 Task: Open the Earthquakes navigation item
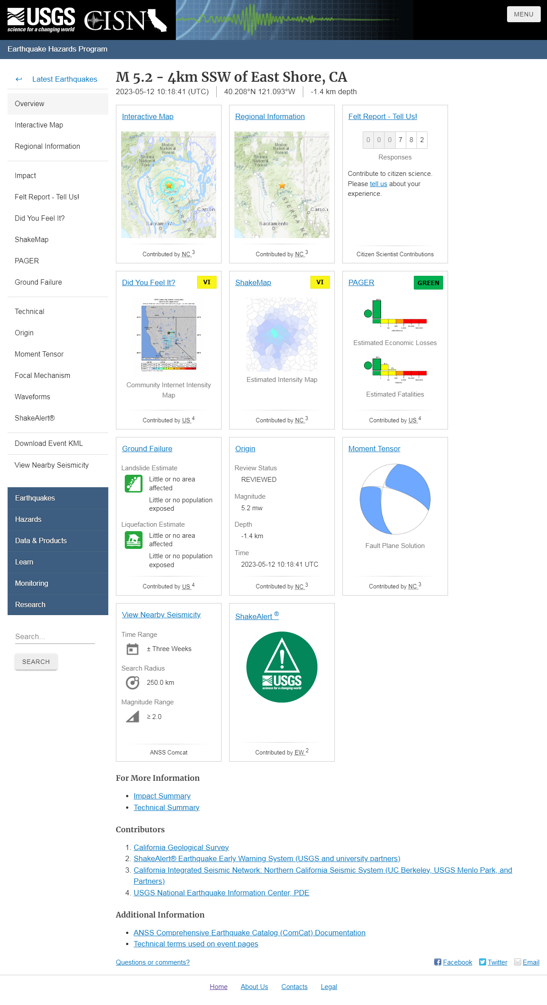(58, 498)
